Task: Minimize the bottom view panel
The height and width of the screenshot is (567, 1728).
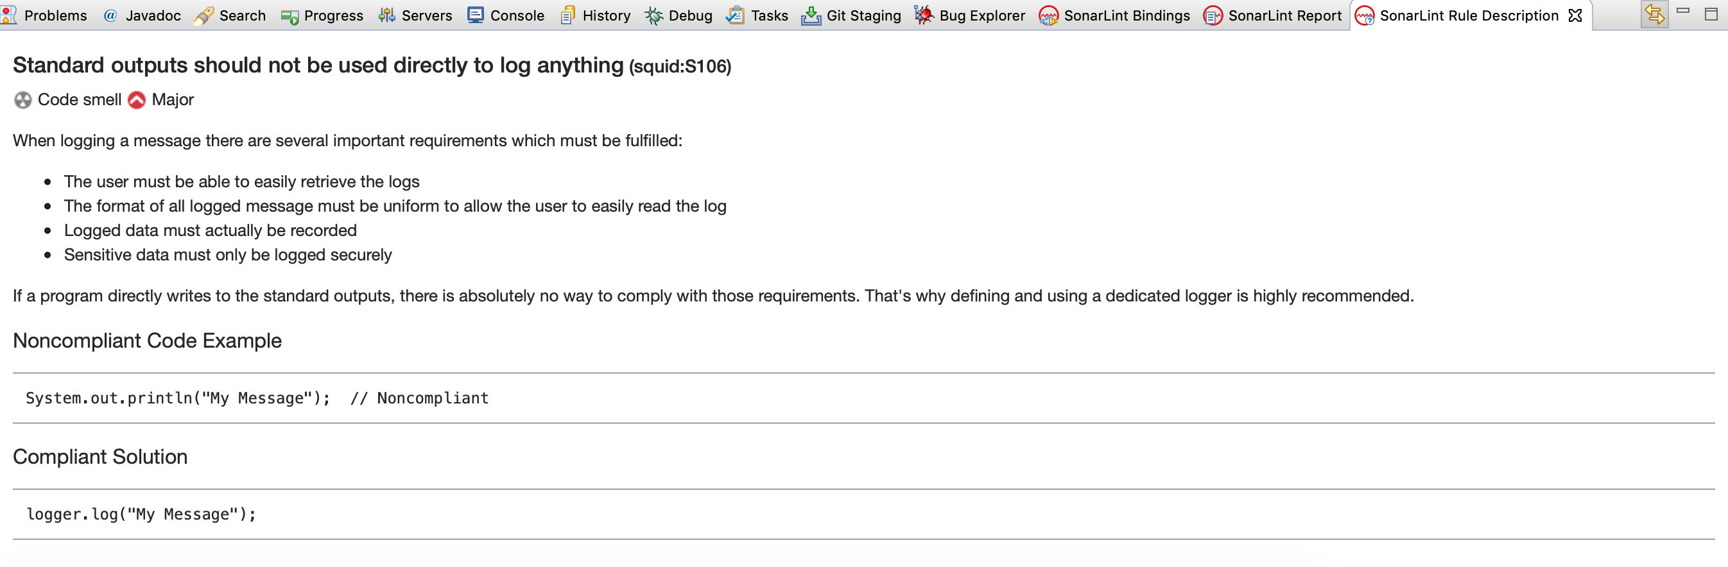Action: coord(1683,12)
